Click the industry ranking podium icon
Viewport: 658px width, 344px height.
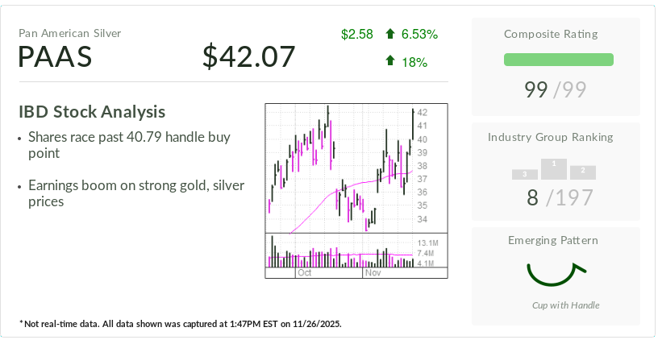pos(554,169)
